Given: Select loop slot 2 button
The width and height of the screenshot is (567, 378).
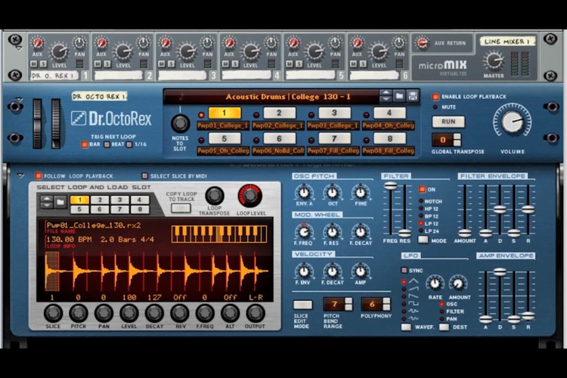Looking at the screenshot, I should tap(279, 113).
